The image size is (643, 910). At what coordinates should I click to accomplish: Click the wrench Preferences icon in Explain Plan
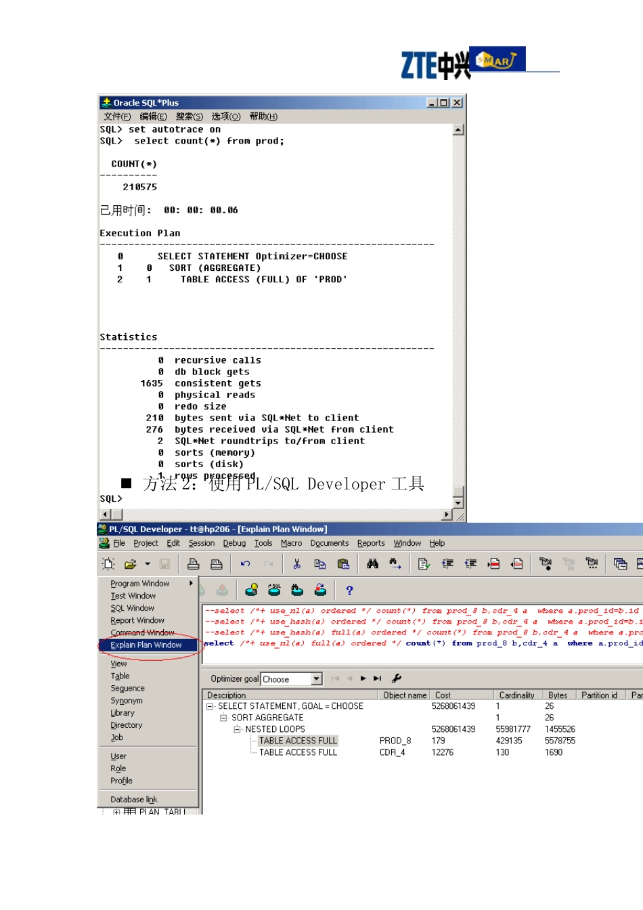[x=397, y=678]
